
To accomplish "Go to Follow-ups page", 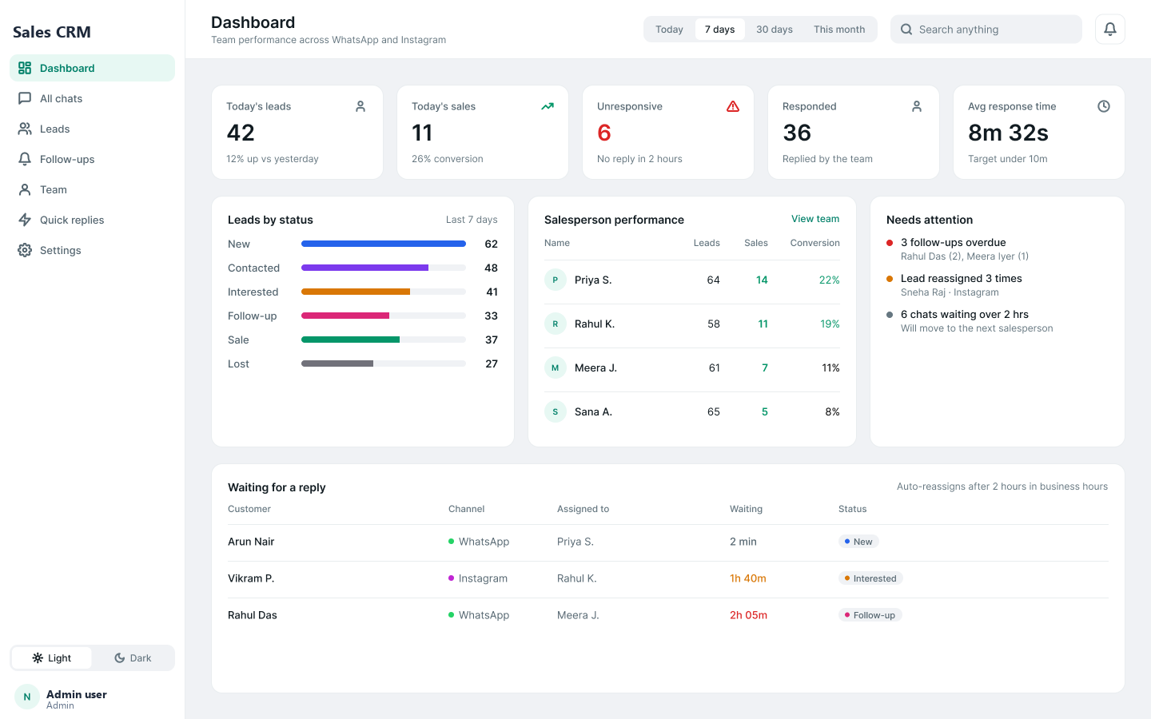I will pos(92,159).
